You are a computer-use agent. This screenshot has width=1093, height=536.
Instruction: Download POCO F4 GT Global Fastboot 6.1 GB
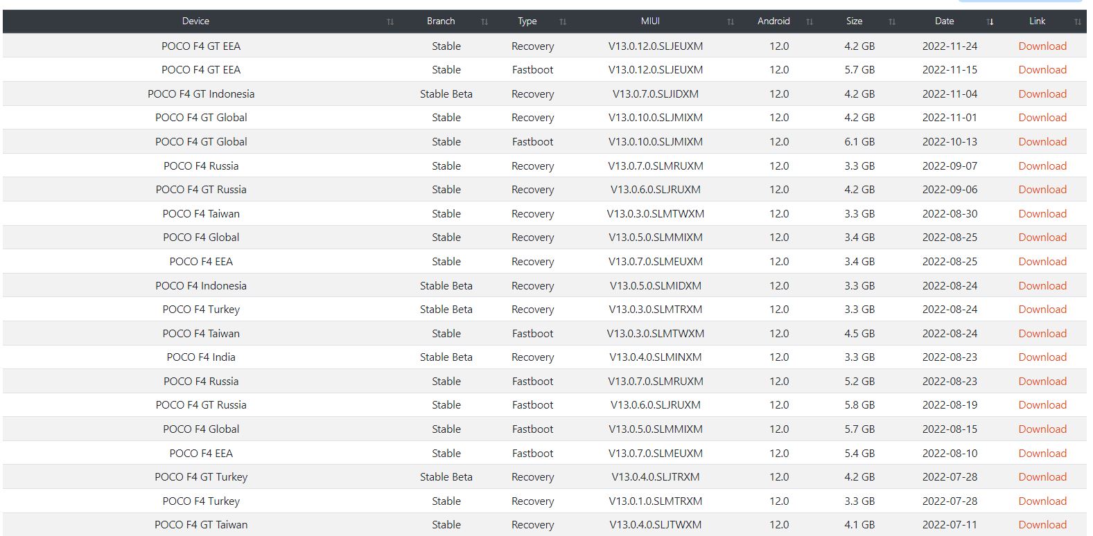click(x=1042, y=142)
